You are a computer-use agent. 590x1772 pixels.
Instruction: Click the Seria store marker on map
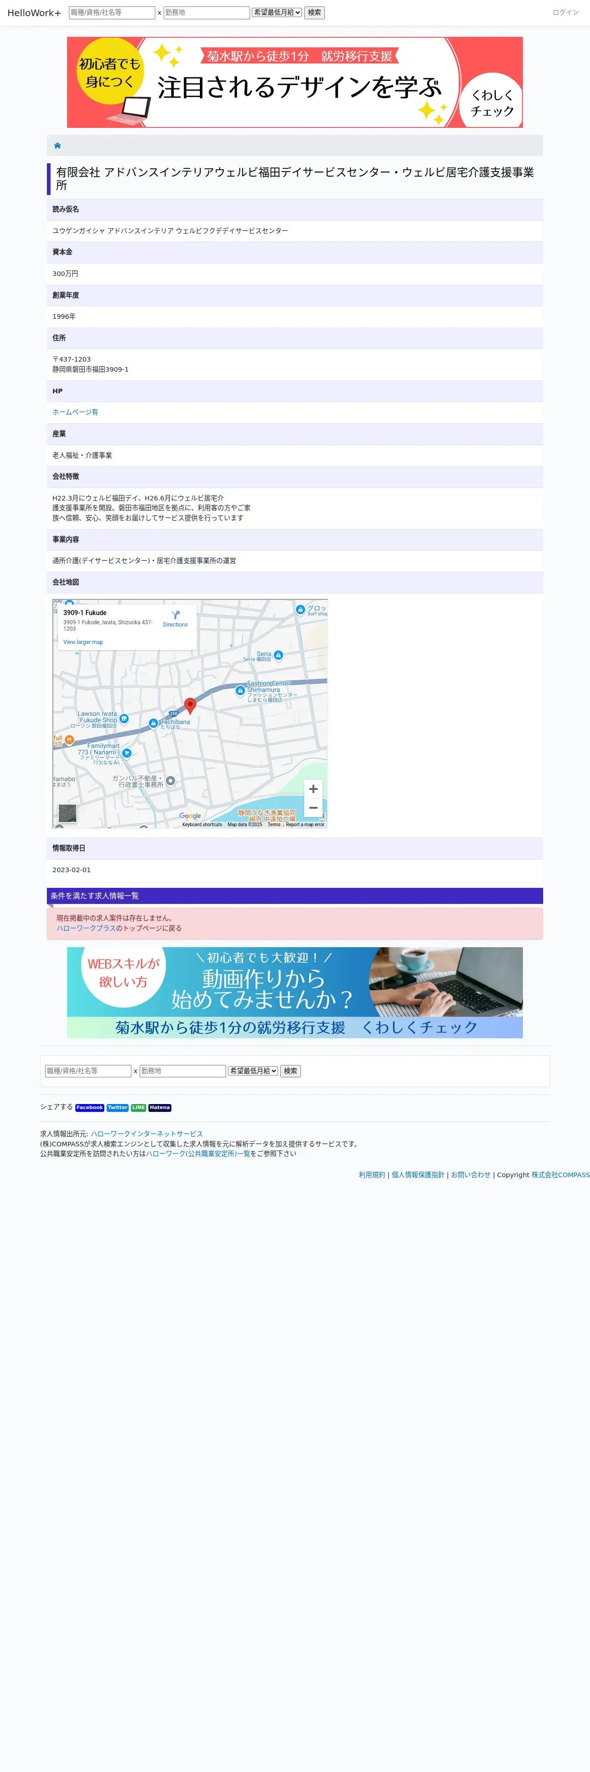click(x=278, y=655)
